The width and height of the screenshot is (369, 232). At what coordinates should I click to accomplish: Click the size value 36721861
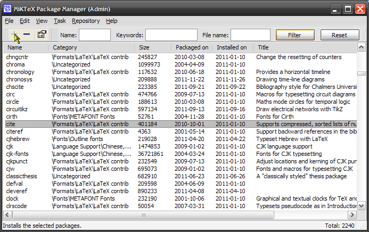pos(151,154)
